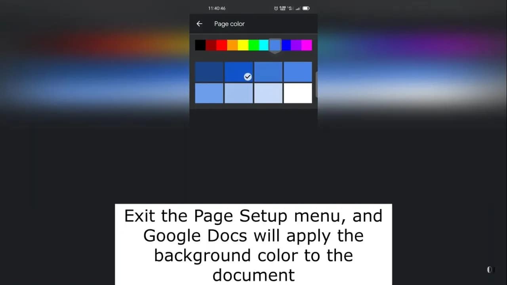Select the white shade tile
Viewport: 507px width, 285px height.
(x=298, y=93)
